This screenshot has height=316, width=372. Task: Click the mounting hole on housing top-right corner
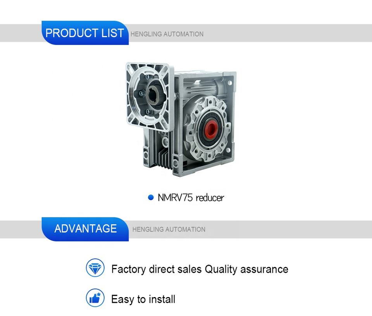pyautogui.click(x=230, y=83)
